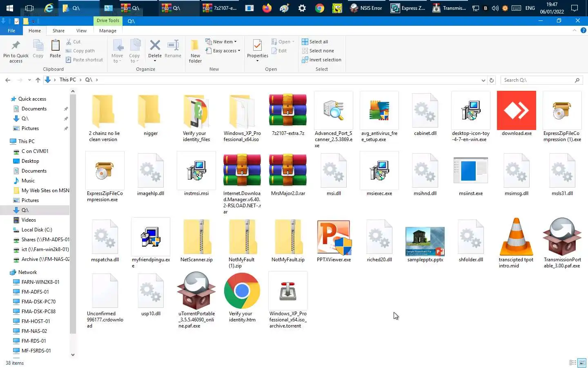Image resolution: width=588 pixels, height=368 pixels.
Task: Click the Cut command in Clipboard group
Action: point(73,42)
